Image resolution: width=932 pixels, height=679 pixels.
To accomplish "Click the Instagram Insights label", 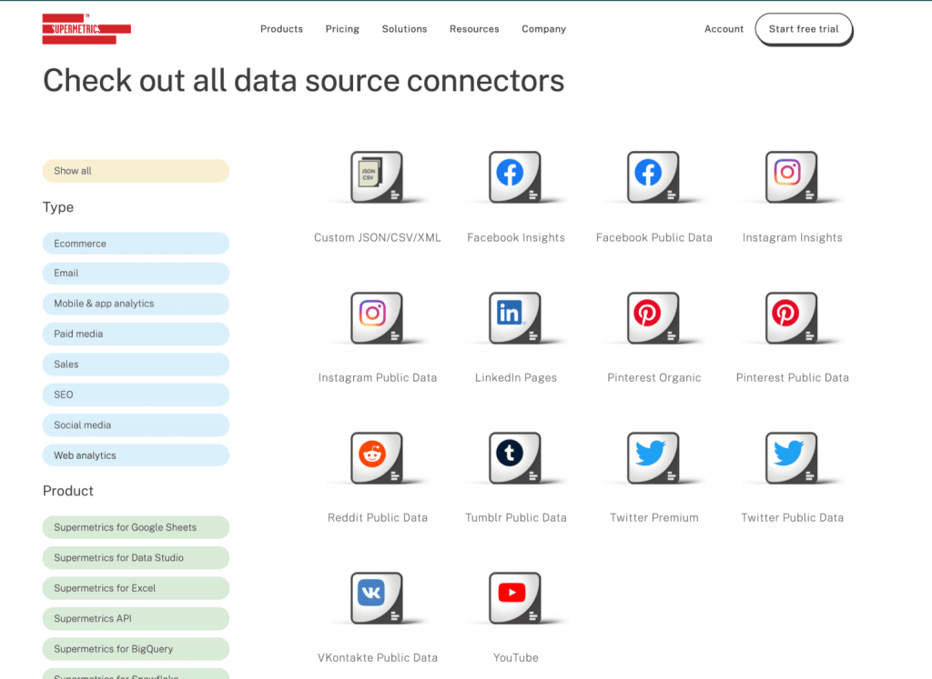I will [x=793, y=237].
